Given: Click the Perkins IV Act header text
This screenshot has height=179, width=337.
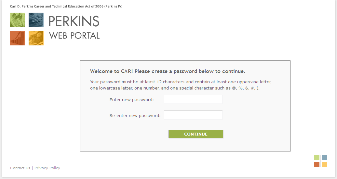Looking at the screenshot, I should pos(66,6).
